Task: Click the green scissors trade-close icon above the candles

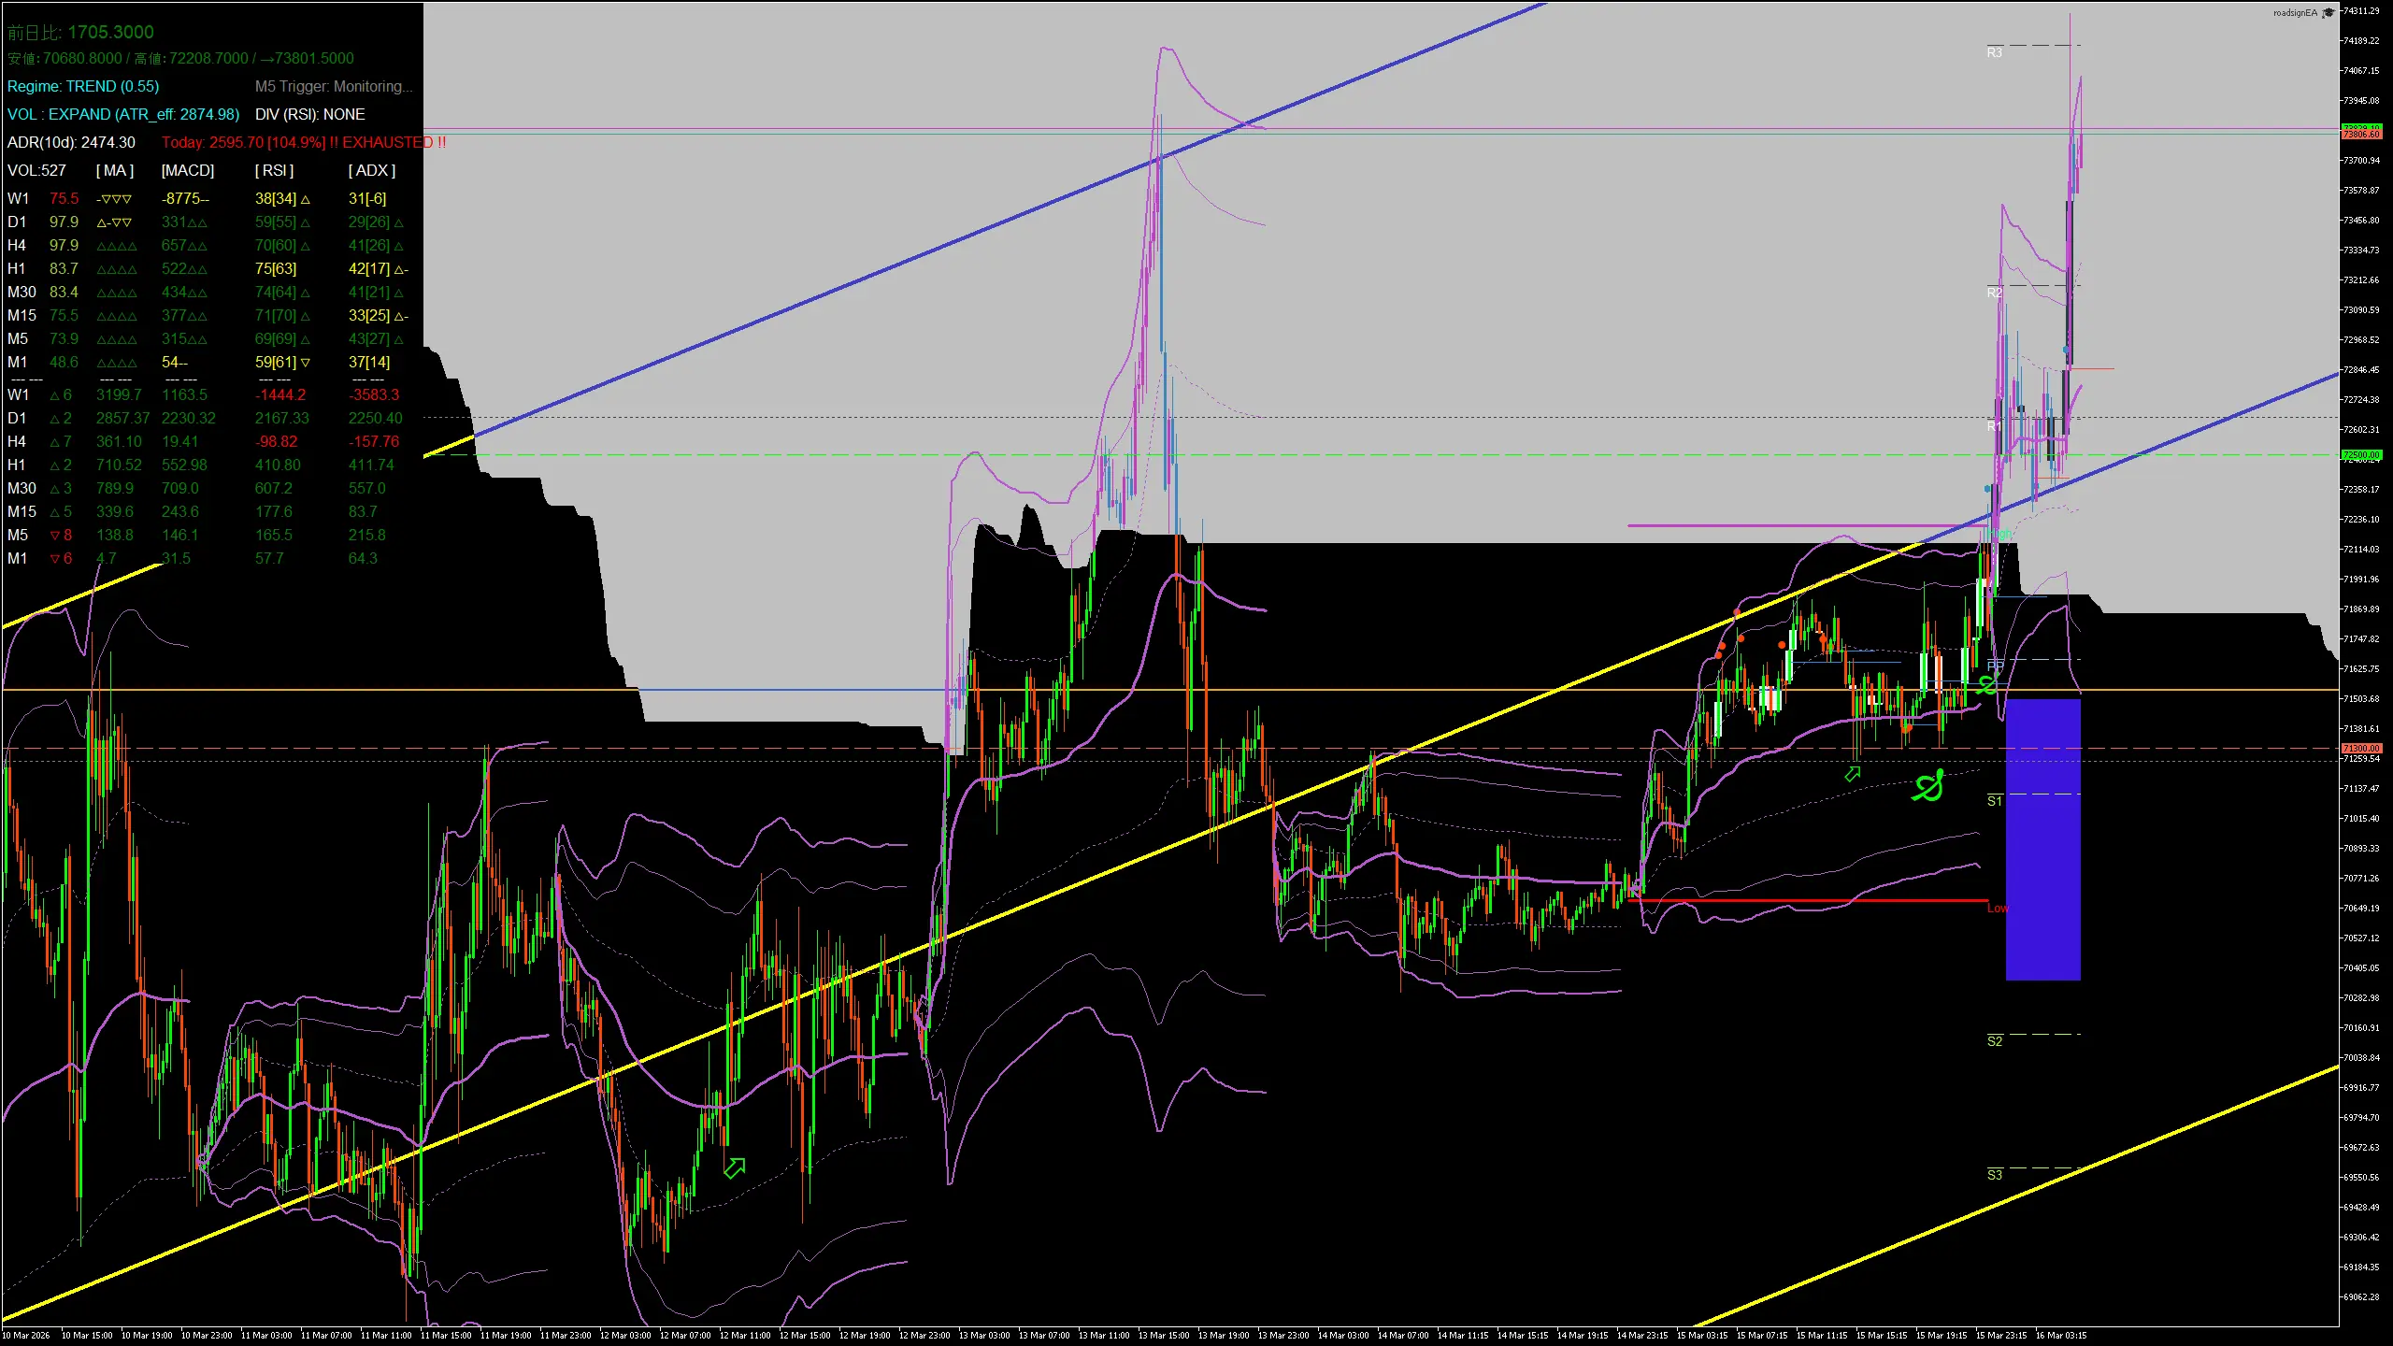Action: [x=1987, y=683]
